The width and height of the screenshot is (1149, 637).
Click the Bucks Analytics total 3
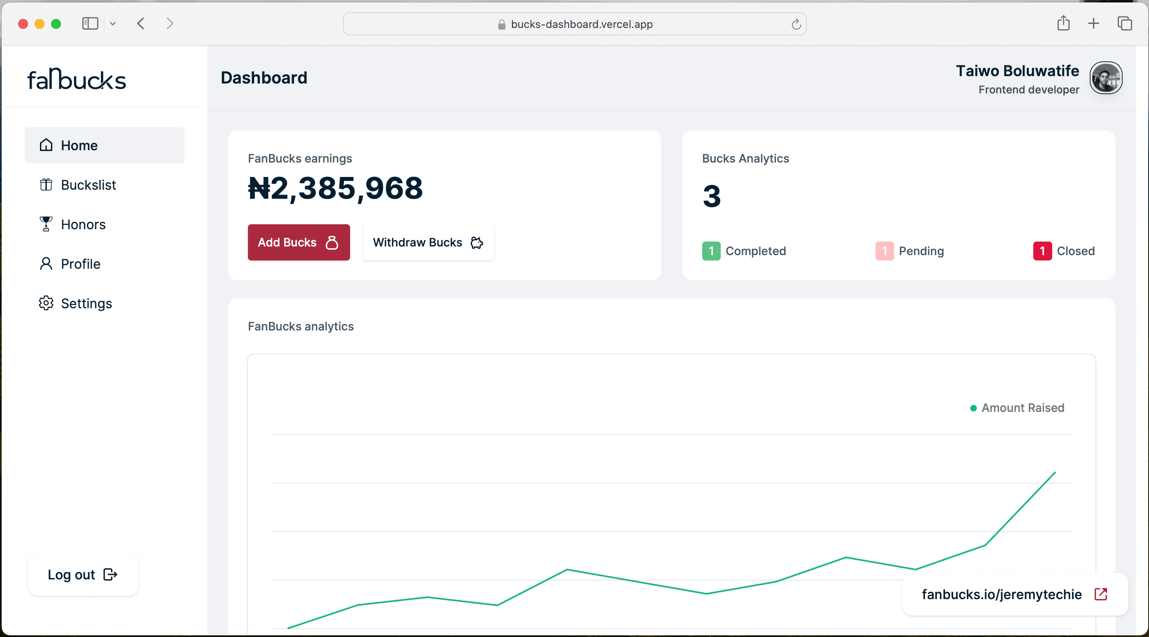[712, 196]
